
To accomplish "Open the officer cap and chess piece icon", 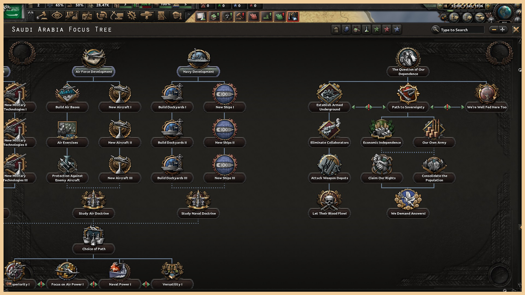I will pyautogui.click(x=177, y=16).
